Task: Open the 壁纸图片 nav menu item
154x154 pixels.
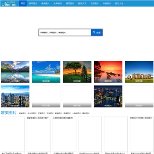Action: click(x=33, y=3)
